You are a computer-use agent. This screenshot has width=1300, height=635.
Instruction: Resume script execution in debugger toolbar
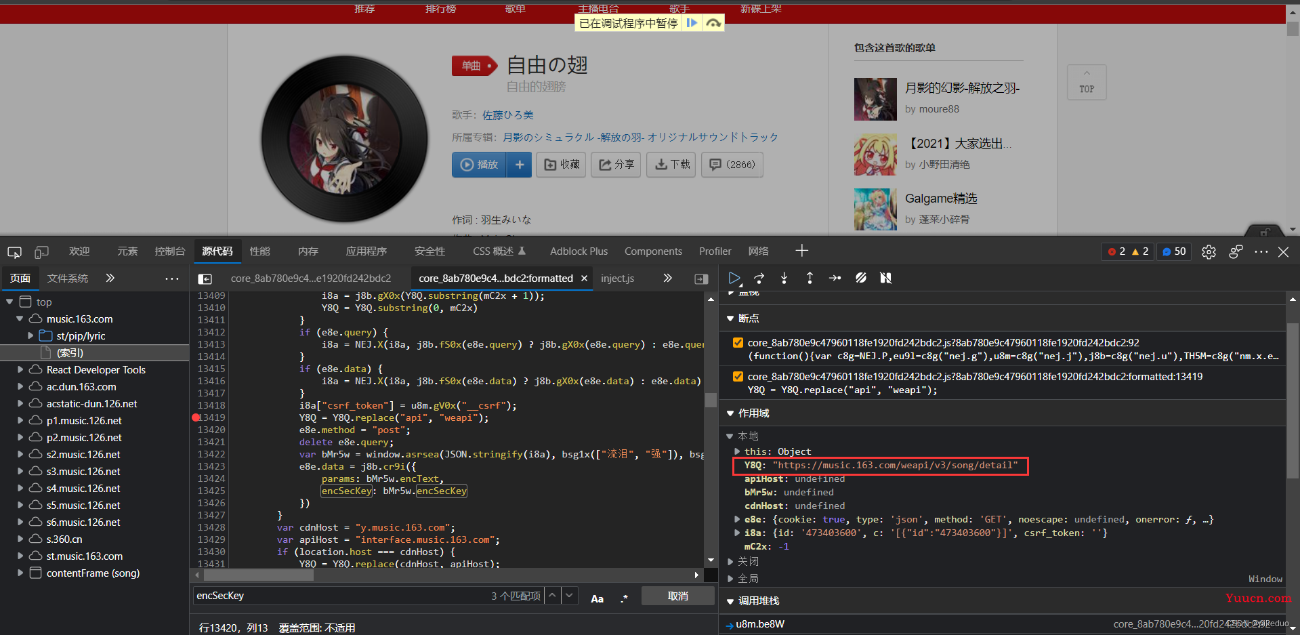pos(734,278)
